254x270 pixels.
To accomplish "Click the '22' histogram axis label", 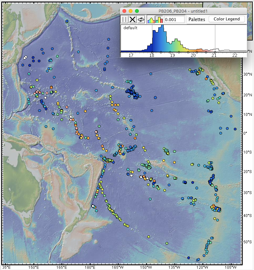I will click(235, 55).
